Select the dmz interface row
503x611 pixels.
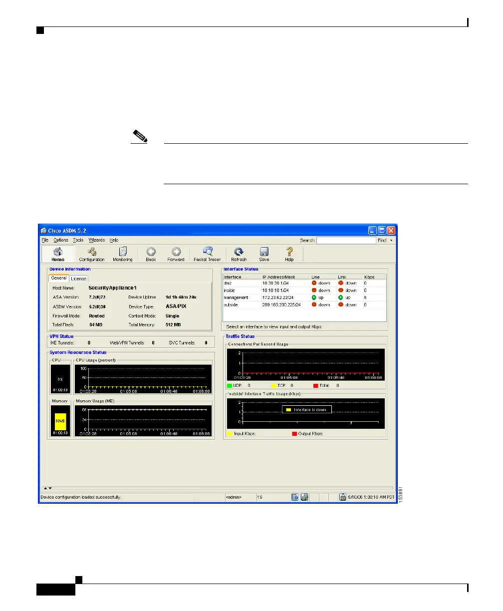point(304,283)
